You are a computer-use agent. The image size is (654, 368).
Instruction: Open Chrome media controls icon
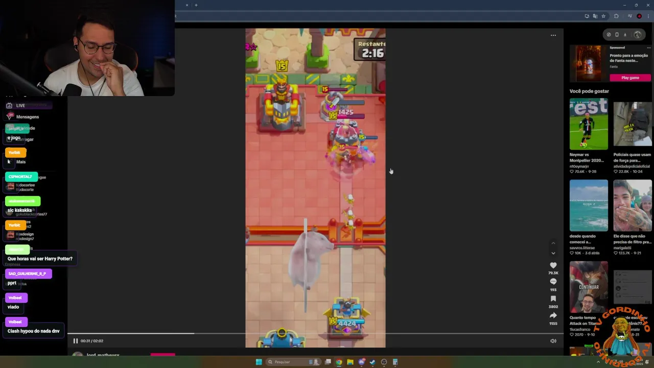tap(630, 16)
